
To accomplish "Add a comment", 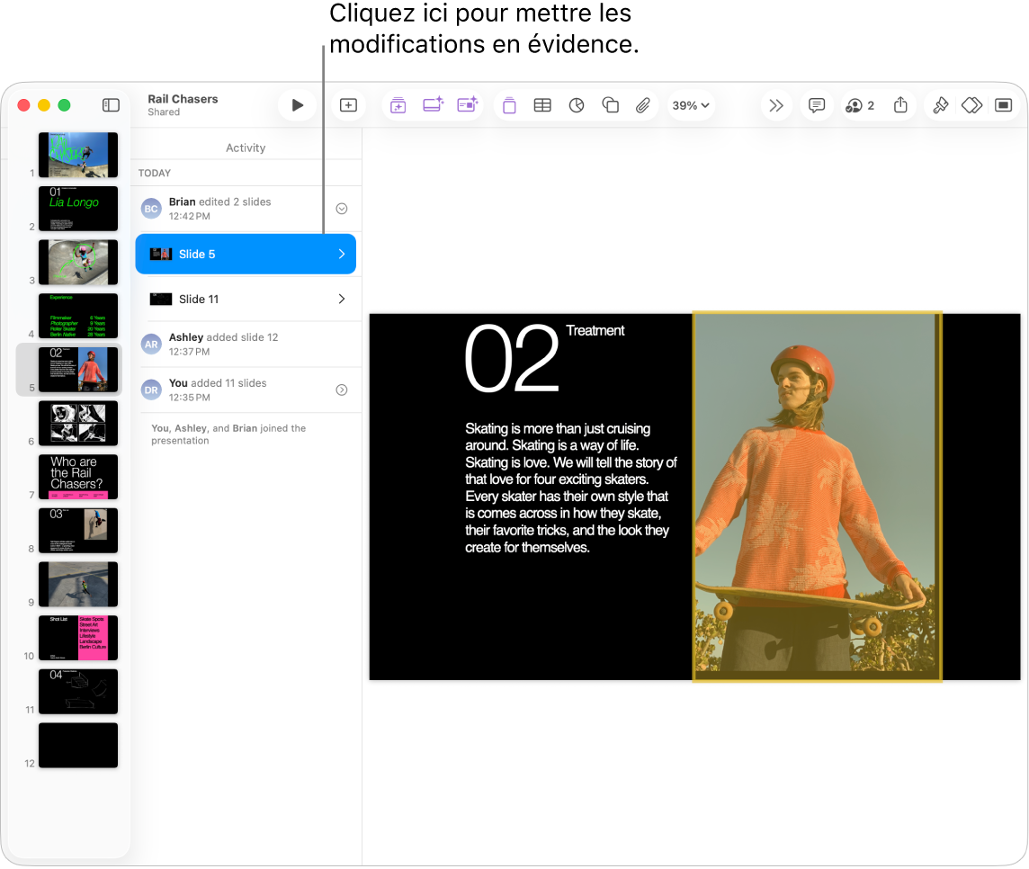I will tap(816, 104).
